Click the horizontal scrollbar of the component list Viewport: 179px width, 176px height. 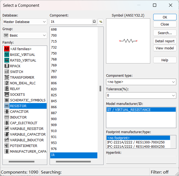[73, 162]
